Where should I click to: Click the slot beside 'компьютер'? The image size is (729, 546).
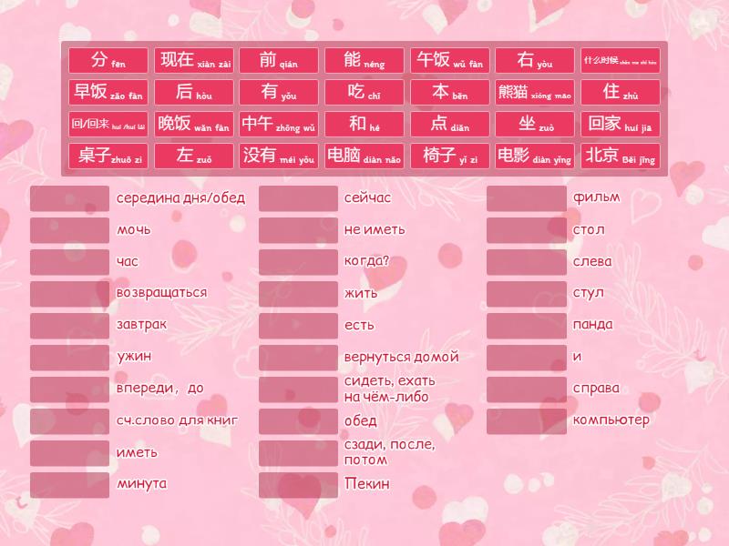pyautogui.click(x=526, y=421)
